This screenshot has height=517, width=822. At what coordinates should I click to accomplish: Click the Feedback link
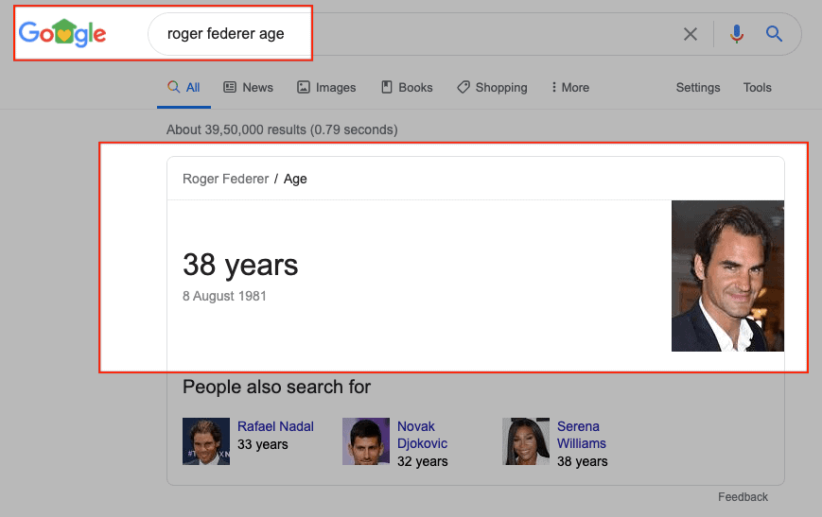click(x=743, y=496)
